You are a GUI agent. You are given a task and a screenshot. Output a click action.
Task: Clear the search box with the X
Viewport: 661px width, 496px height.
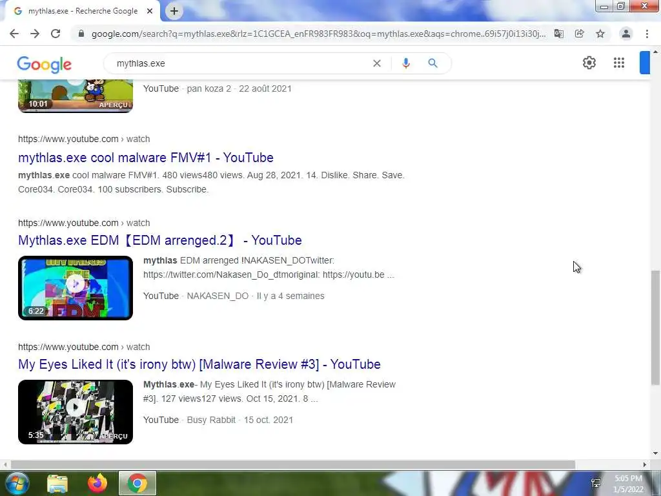(x=377, y=63)
